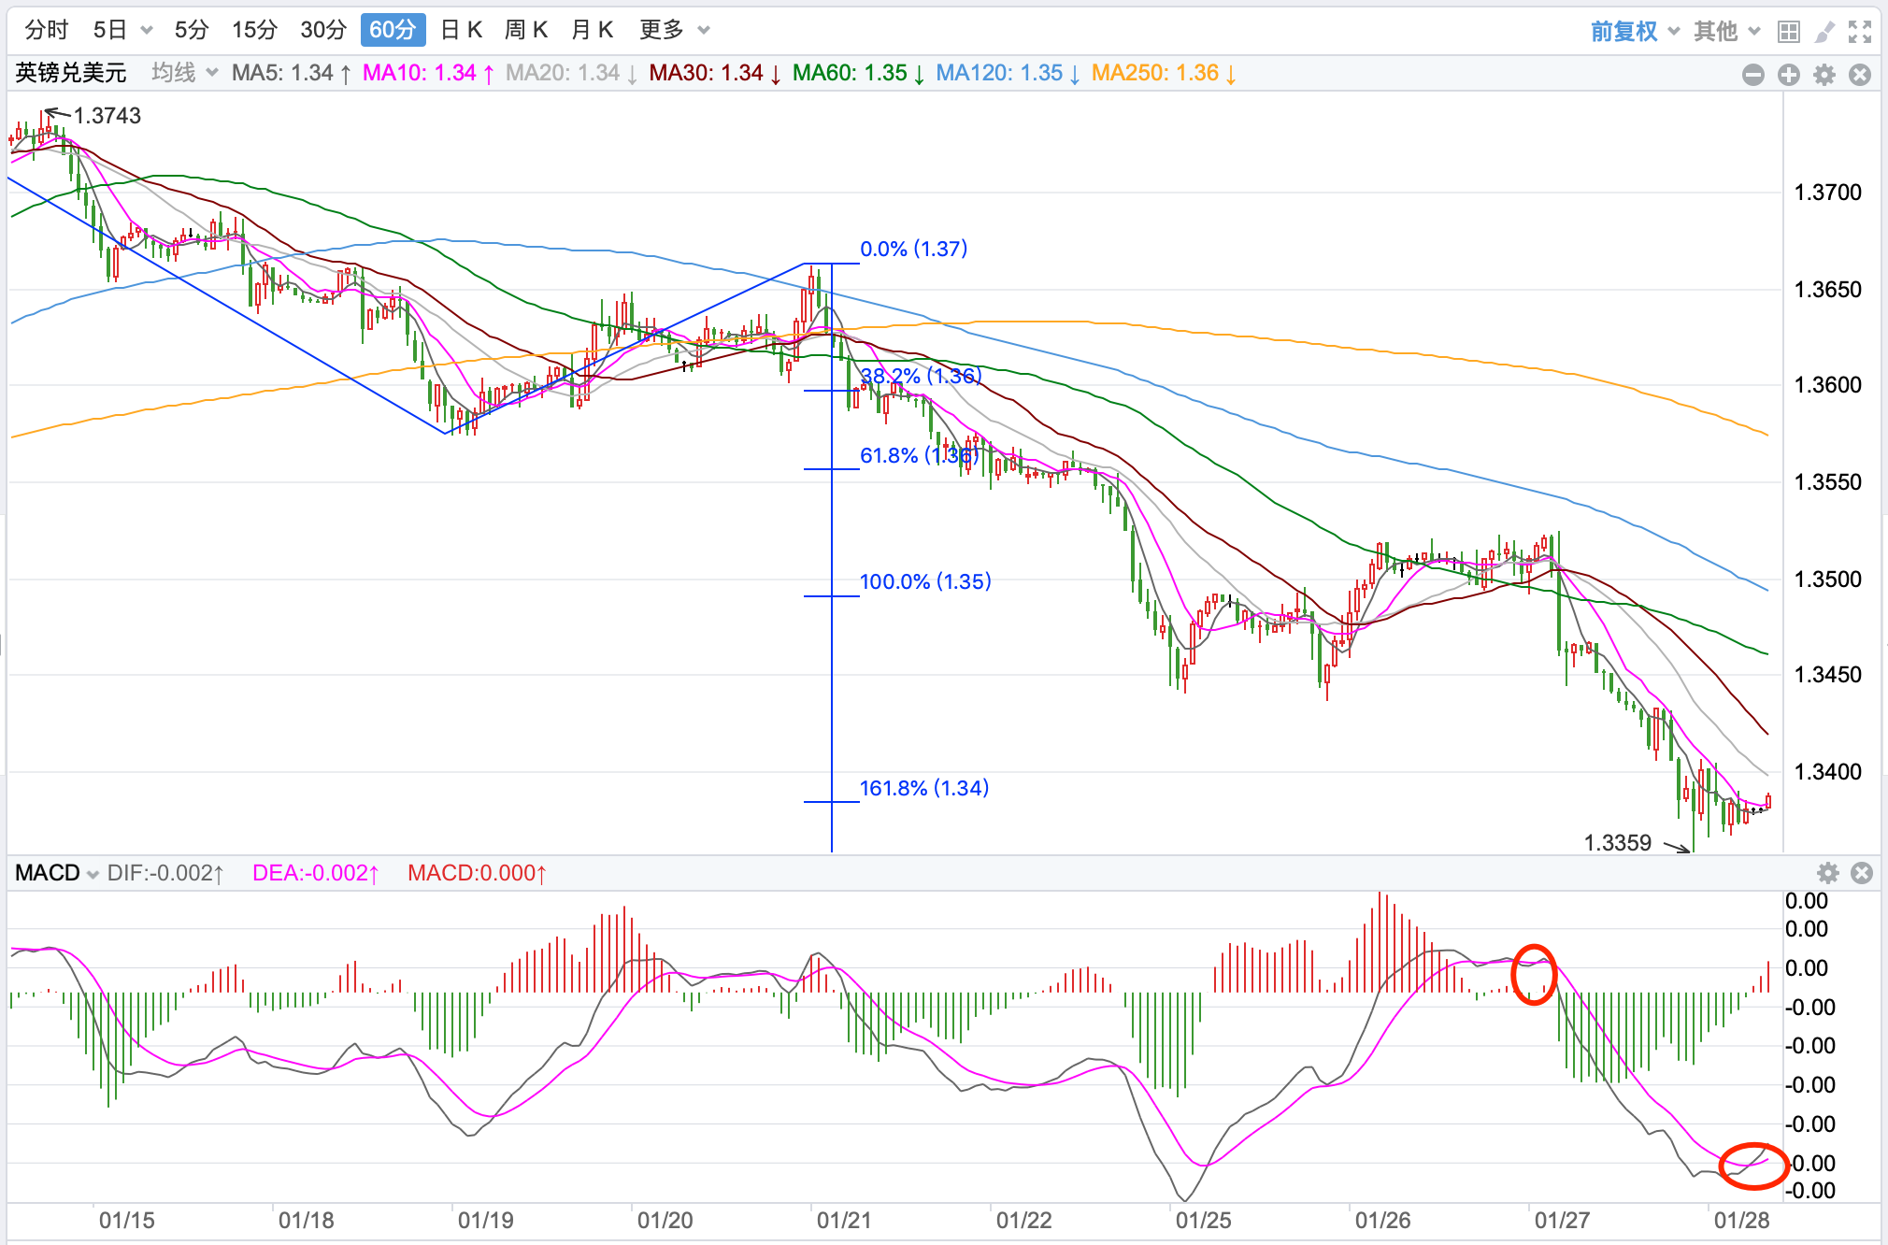This screenshot has height=1245, width=1888.
Task: Click the plus zoom-in icon
Action: point(1789,75)
